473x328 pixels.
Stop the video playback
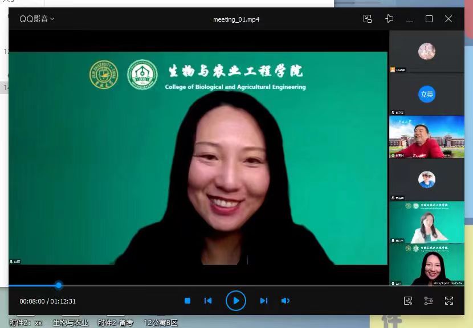click(187, 301)
